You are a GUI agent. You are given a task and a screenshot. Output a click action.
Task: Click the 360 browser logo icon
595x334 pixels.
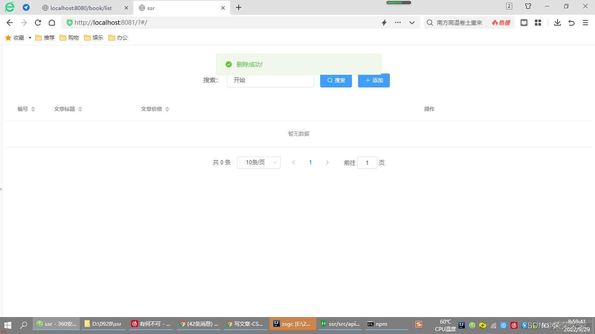click(10, 7)
